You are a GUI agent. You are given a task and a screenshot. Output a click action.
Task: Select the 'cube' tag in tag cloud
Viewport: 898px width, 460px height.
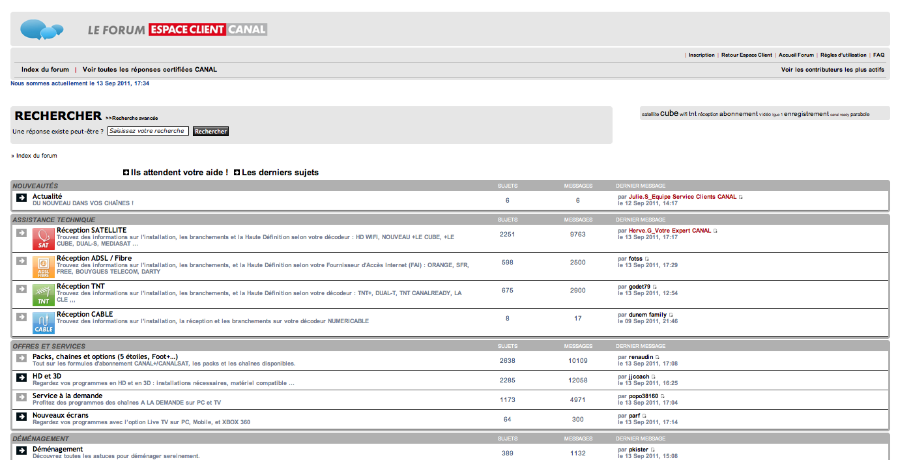[669, 113]
